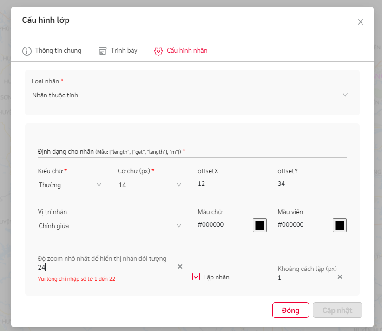The image size is (382, 331).
Task: Open the Màu chữ color swatch
Action: pyautogui.click(x=260, y=225)
